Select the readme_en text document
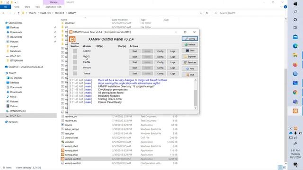 coord(71,121)
